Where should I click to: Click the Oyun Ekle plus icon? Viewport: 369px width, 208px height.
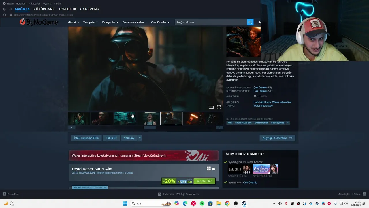click(x=4, y=194)
